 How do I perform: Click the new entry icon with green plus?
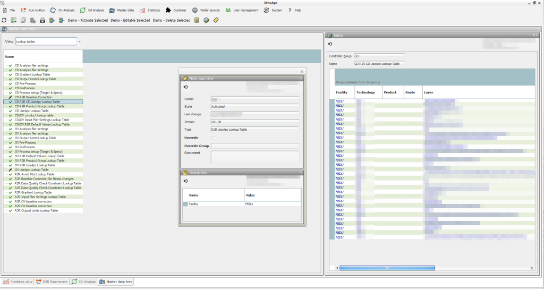click(x=13, y=21)
